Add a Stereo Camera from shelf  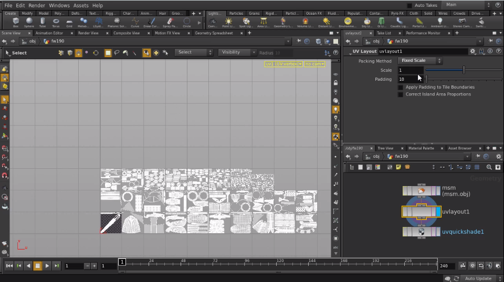click(x=462, y=23)
